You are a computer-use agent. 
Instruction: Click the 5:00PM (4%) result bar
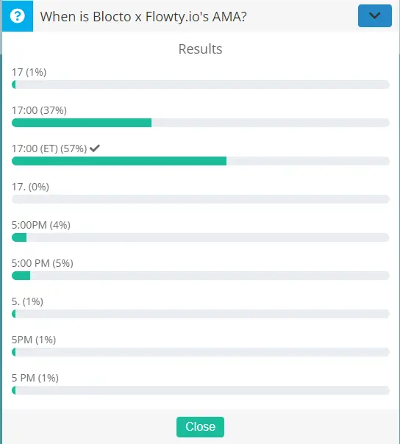[x=201, y=237]
